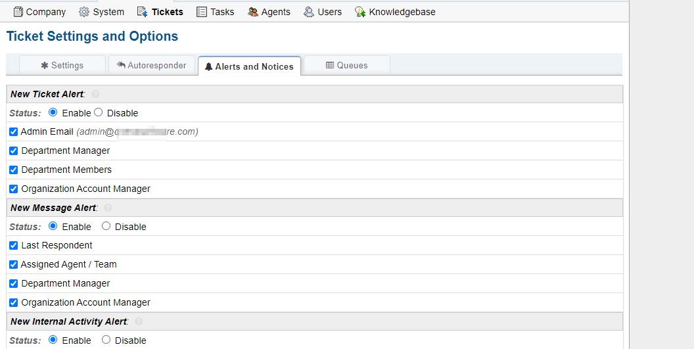Open the Agents section

269,12
